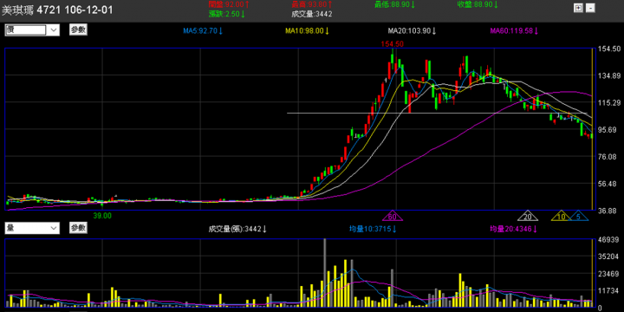
Task: Open the 量 indicator dropdown
Action: coord(32,229)
